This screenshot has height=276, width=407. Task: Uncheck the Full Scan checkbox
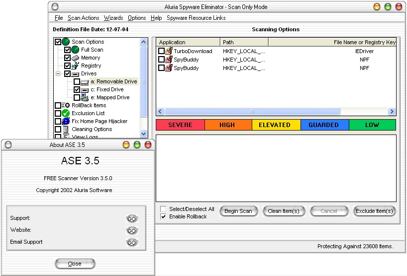pos(68,50)
